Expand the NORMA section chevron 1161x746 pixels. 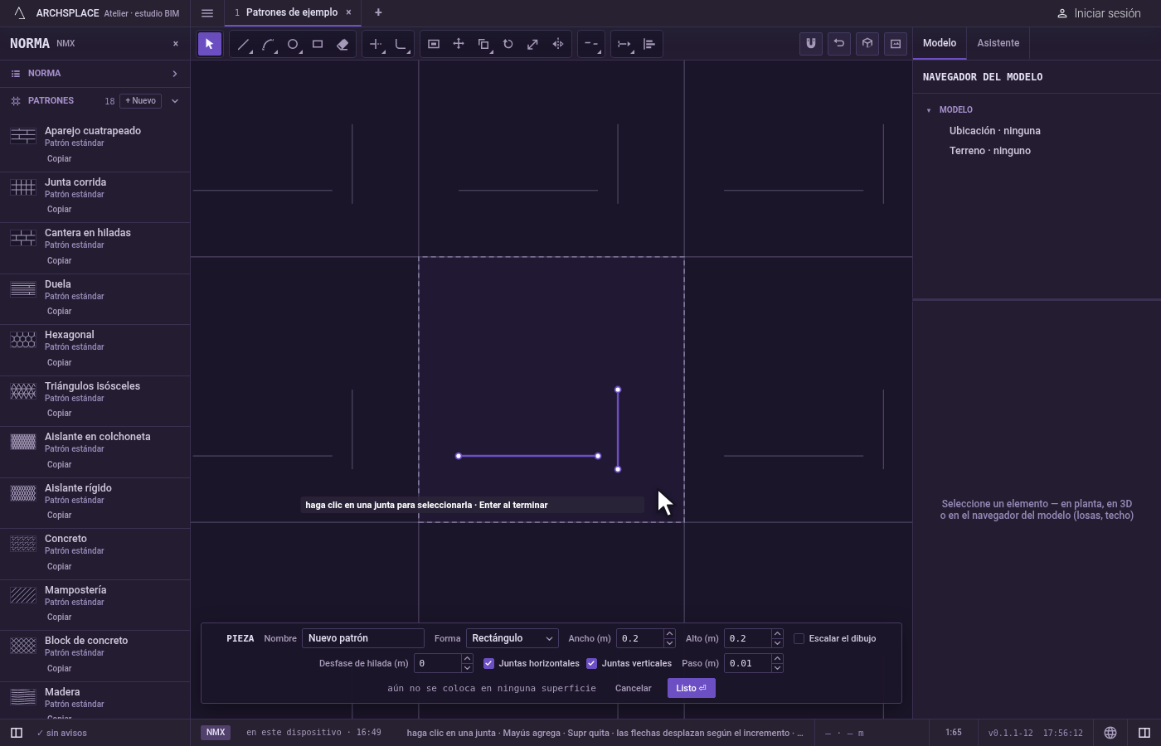coord(175,74)
